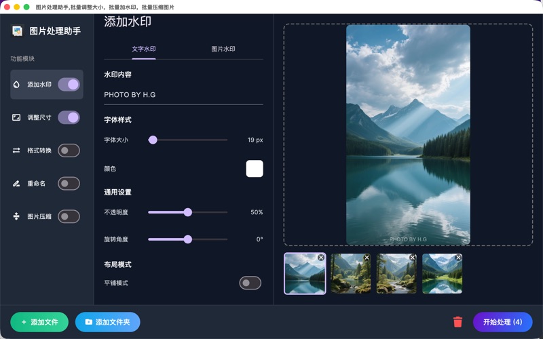Click the blue 添加文件夹 button
The height and width of the screenshot is (339, 543).
pos(108,322)
